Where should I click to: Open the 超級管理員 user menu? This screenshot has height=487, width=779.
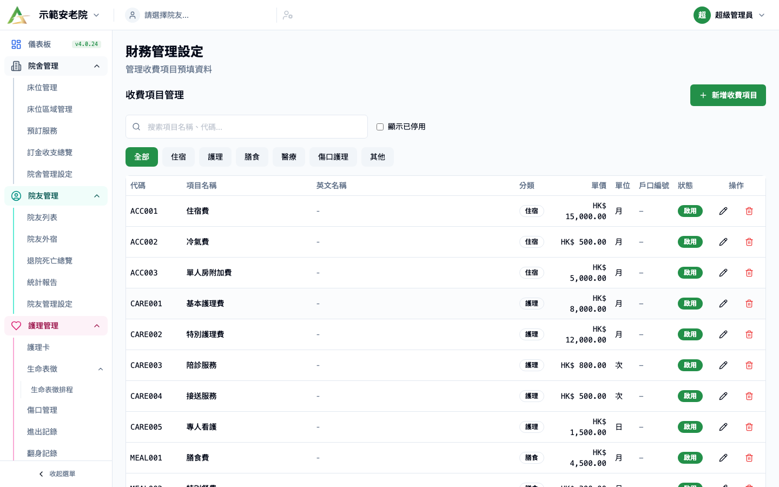click(x=729, y=15)
